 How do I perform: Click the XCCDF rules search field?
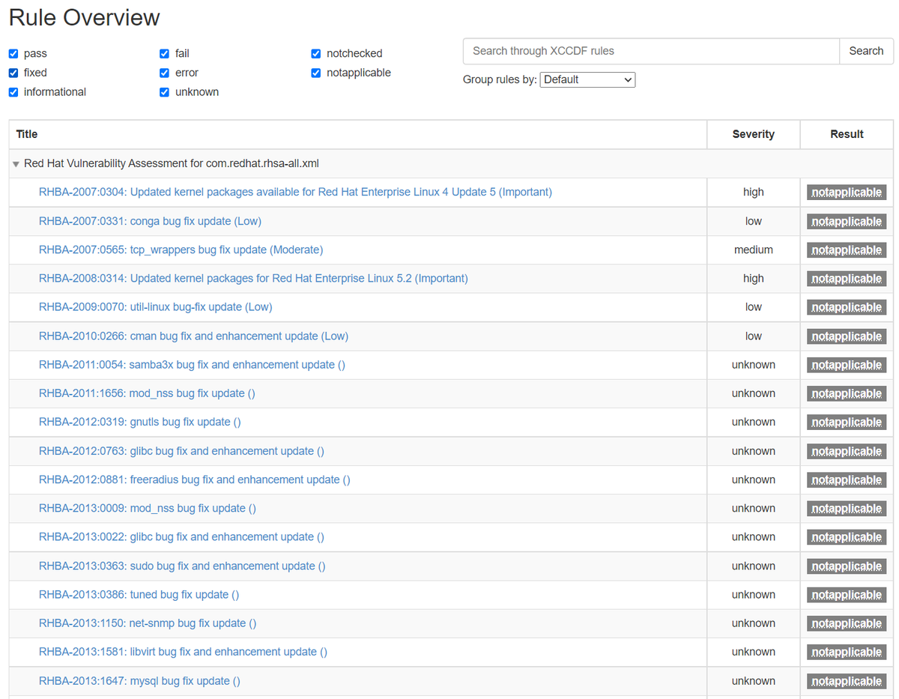pos(650,51)
